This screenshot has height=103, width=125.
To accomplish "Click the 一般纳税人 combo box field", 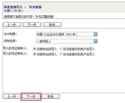I will tap(67, 41).
